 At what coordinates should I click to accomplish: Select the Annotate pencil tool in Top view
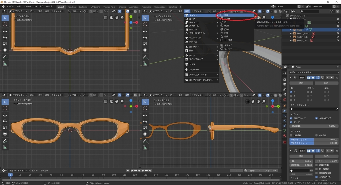pyautogui.click(x=5, y=57)
